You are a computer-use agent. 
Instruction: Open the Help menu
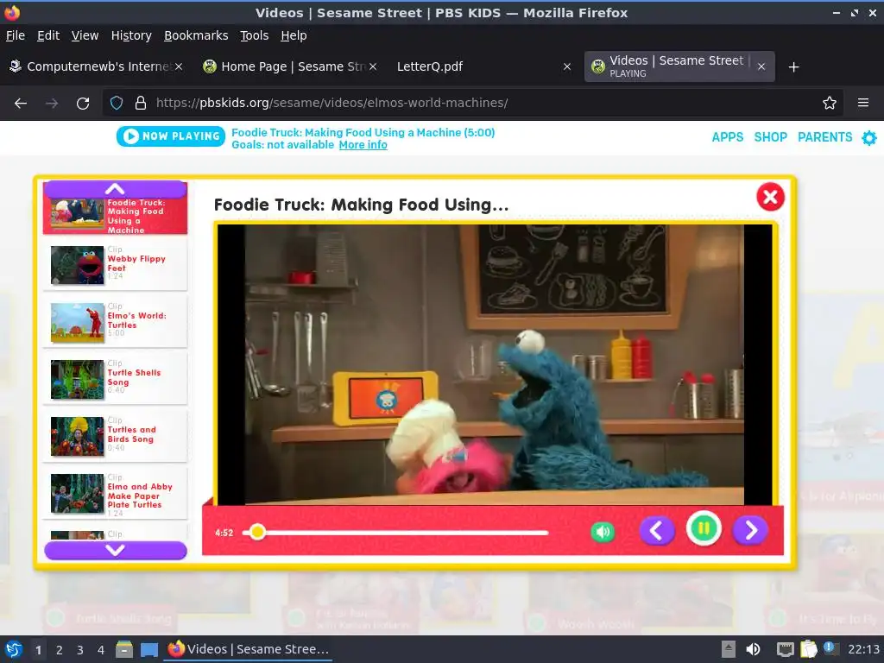click(x=294, y=35)
